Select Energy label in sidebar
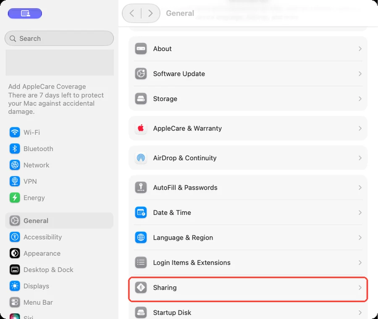378x319 pixels. click(34, 198)
